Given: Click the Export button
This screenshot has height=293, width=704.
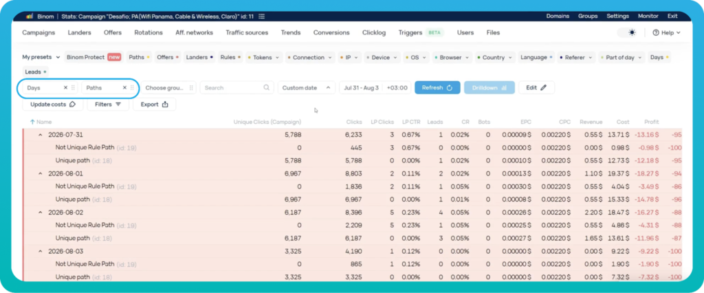Looking at the screenshot, I should (155, 105).
